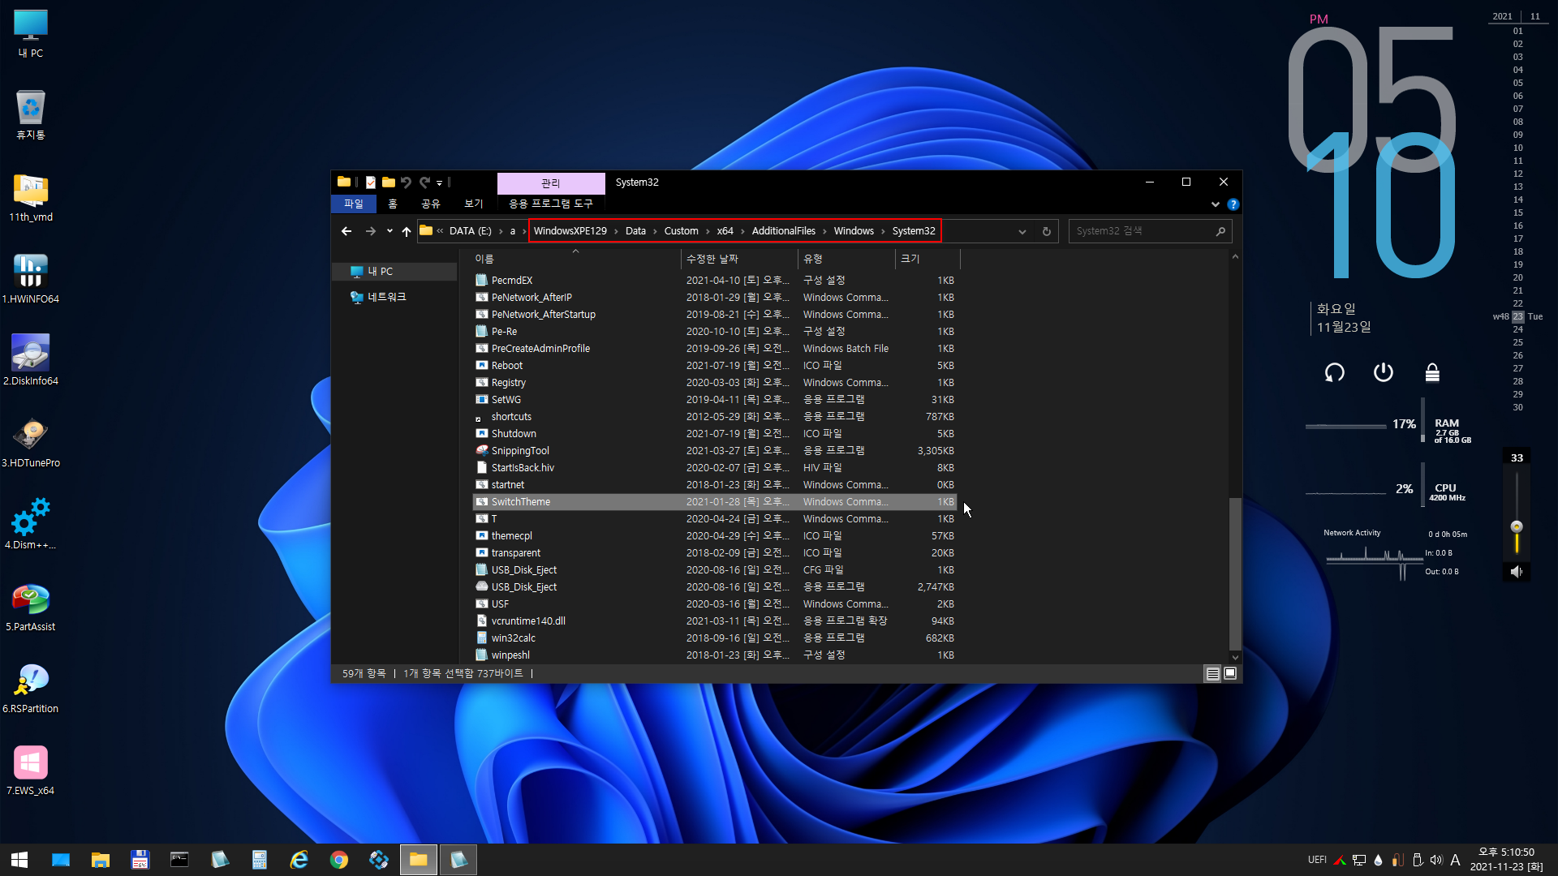1558x876 pixels.
Task: Open the 응용 프로그램 도구 tab
Action: (551, 204)
